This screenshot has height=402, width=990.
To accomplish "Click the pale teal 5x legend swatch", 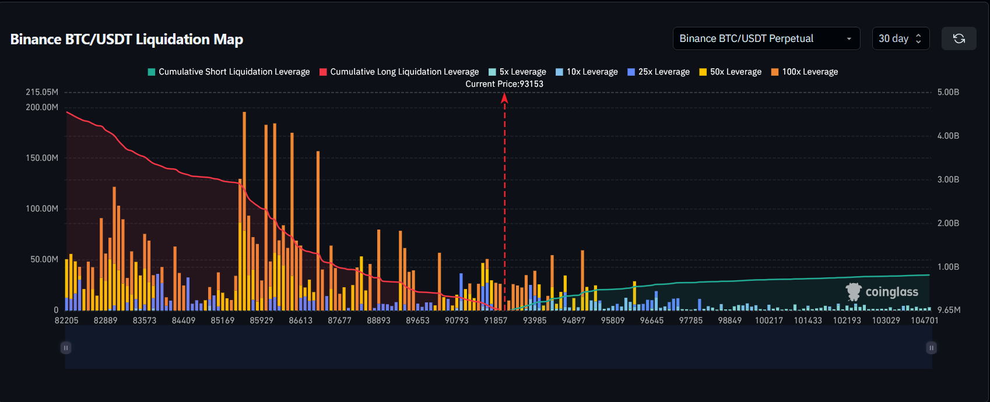I will coord(492,72).
